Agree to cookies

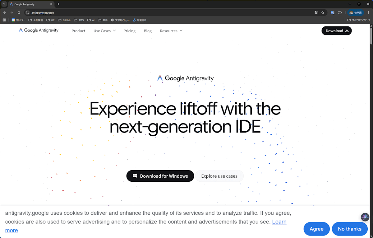(316, 229)
